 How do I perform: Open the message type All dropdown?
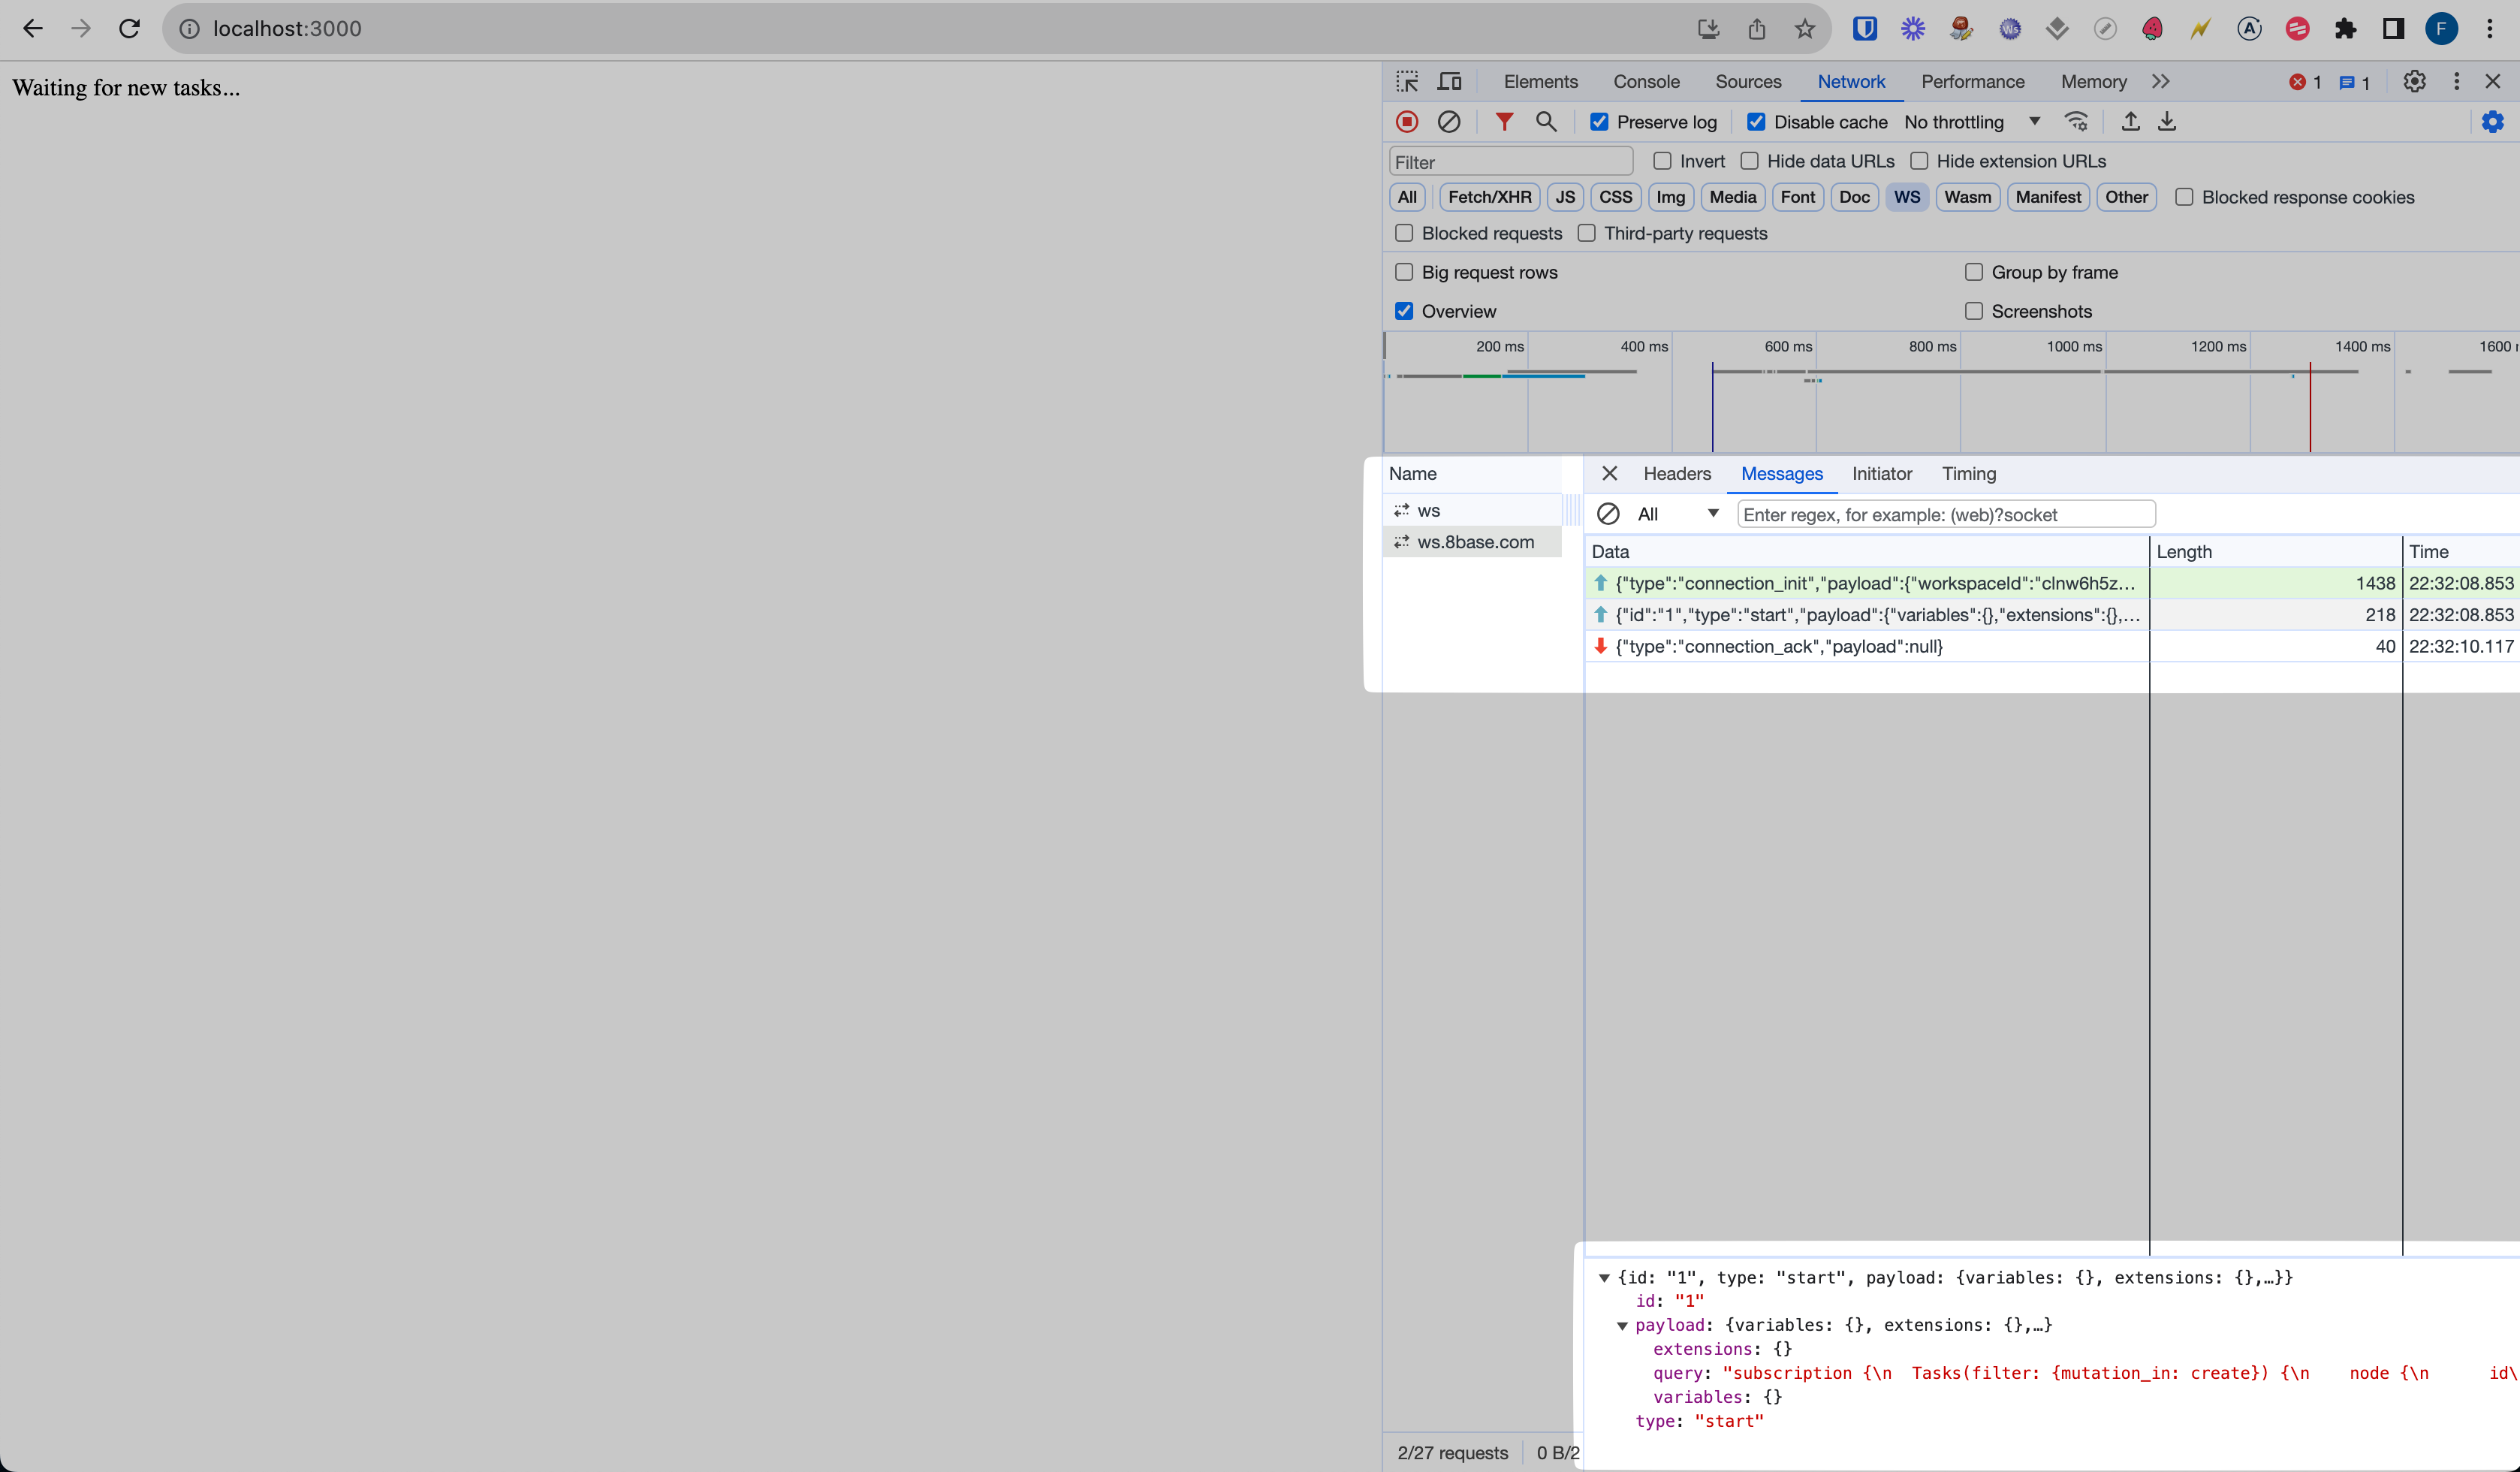tap(1677, 514)
